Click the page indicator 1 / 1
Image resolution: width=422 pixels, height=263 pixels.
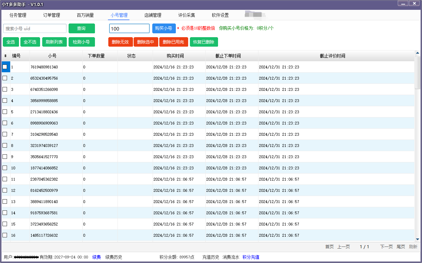point(364,247)
